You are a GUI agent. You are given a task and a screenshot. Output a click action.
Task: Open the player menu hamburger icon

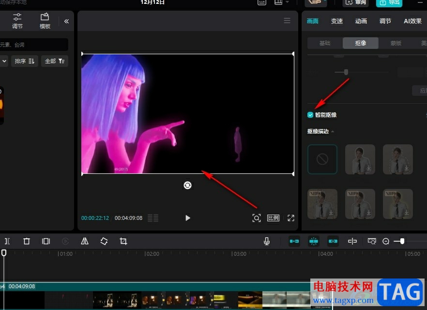(x=287, y=20)
